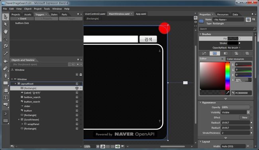The width and height of the screenshot is (259, 150).
Task: Select the Gradient brush option
Action: [x=226, y=53]
